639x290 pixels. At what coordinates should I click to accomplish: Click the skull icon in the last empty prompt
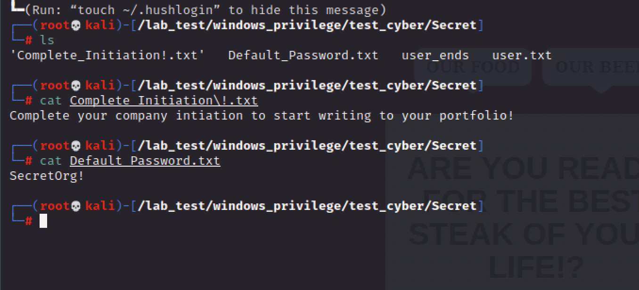[77, 206]
